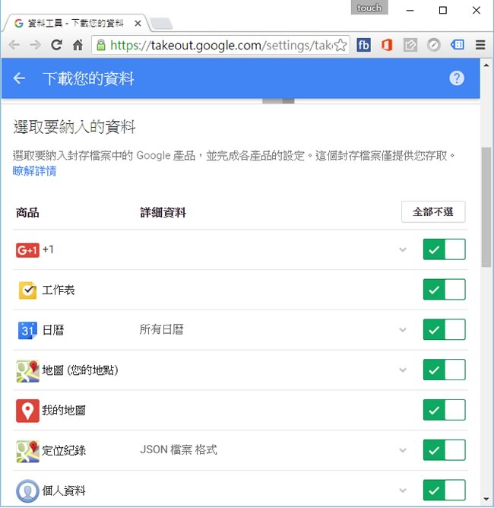Click the 定位紀錄 maps icon
Viewport: 494px width, 508px height.
(x=27, y=451)
